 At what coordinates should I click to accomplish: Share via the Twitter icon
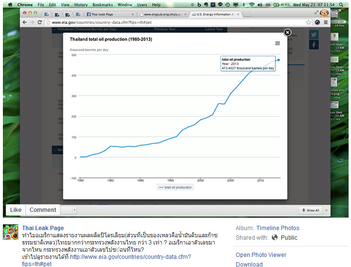pyautogui.click(x=314, y=35)
